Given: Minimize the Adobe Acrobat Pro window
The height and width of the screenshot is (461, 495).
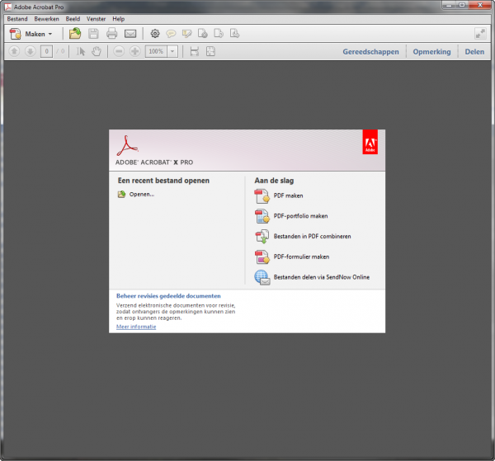Looking at the screenshot, I should 450,5.
